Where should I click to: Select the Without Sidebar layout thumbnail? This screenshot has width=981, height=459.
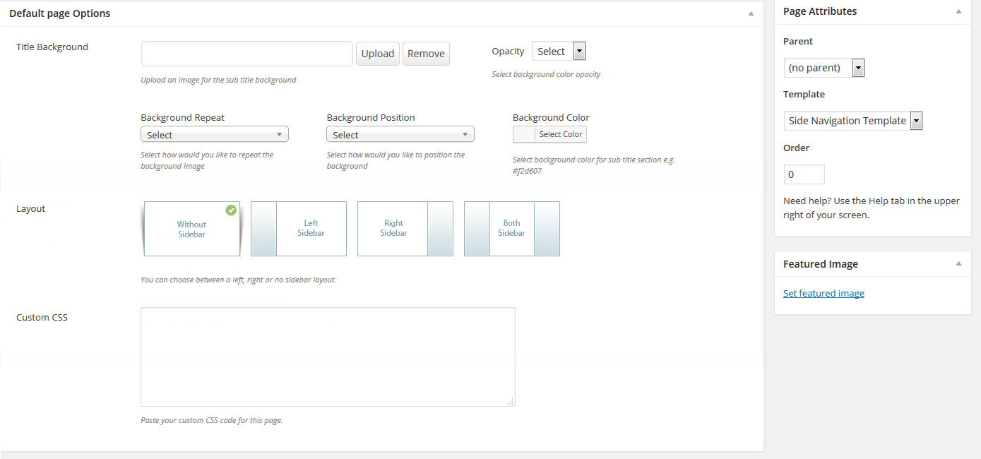(191, 229)
